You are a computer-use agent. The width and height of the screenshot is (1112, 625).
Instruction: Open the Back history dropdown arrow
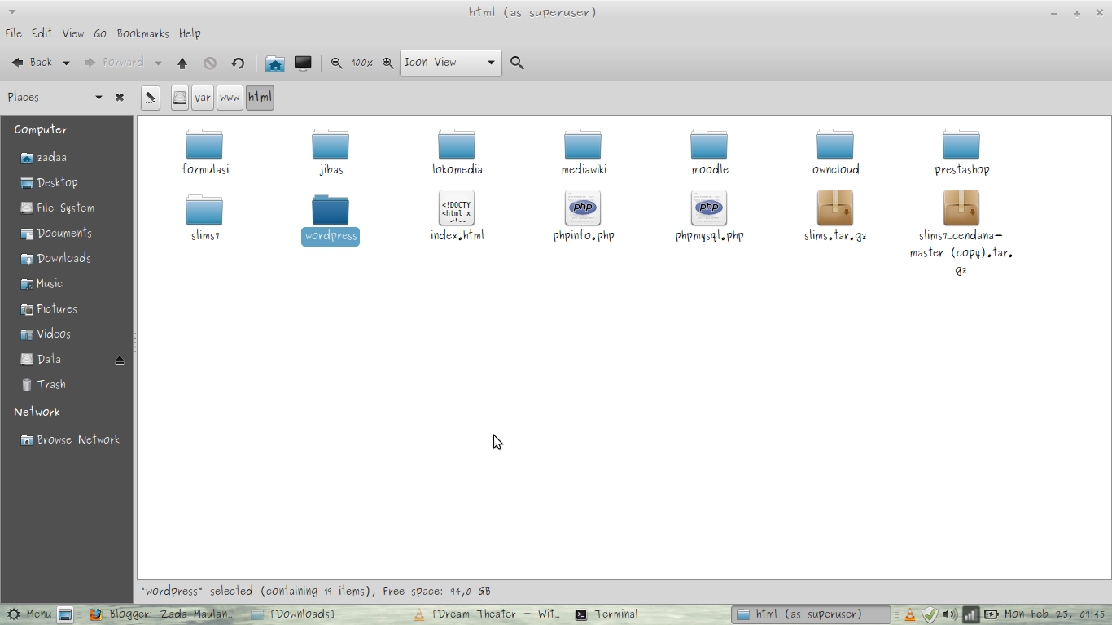[x=66, y=63]
